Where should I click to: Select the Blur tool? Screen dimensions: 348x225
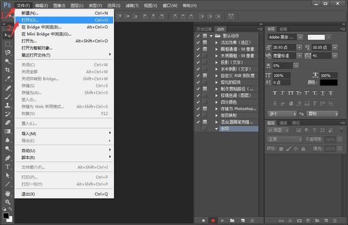point(7,140)
